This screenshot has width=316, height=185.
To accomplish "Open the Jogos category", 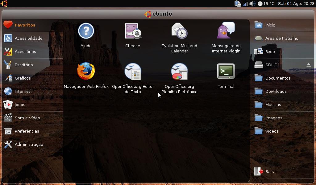I will point(32,105).
